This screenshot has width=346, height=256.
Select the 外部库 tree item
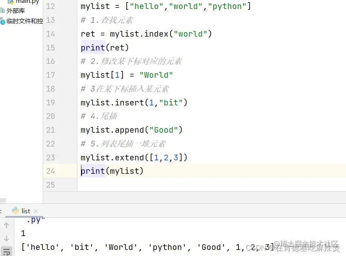coord(15,11)
